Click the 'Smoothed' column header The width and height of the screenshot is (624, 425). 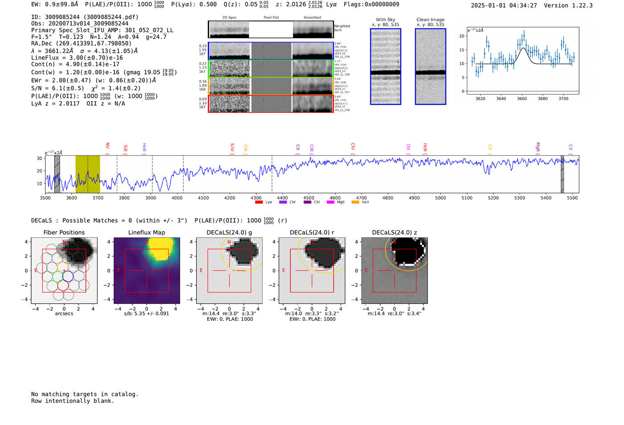click(x=312, y=18)
